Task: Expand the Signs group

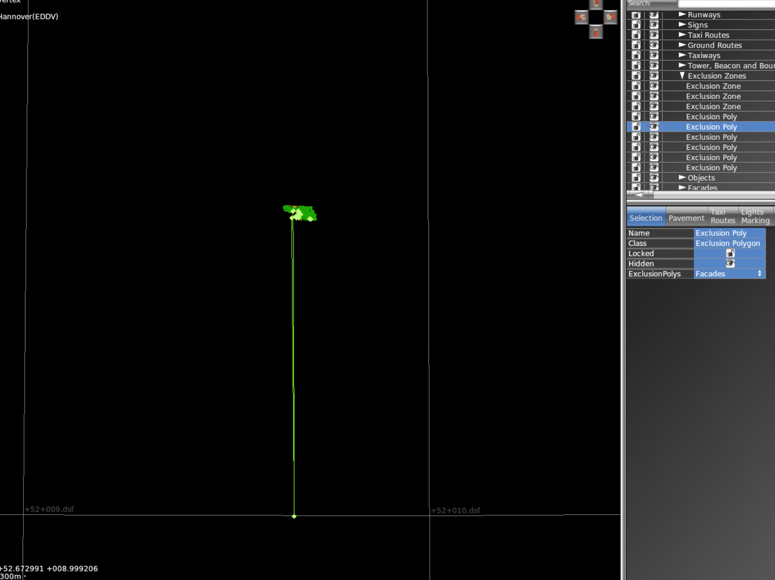Action: tap(682, 24)
